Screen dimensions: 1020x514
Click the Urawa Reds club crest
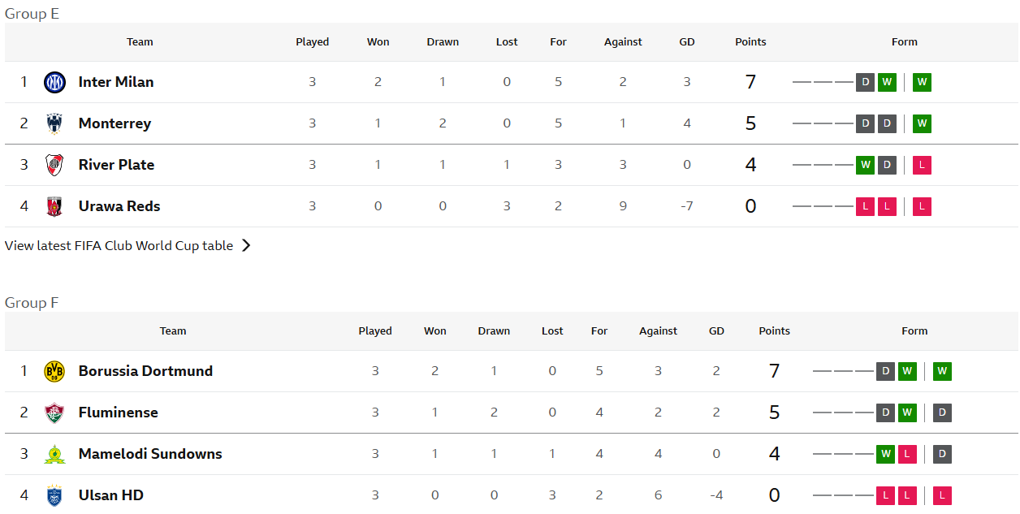[54, 206]
